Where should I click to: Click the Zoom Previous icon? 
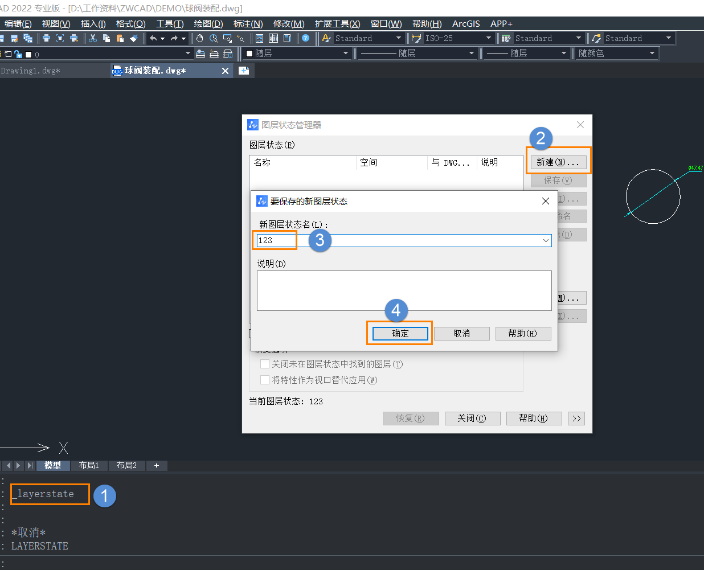(x=241, y=38)
